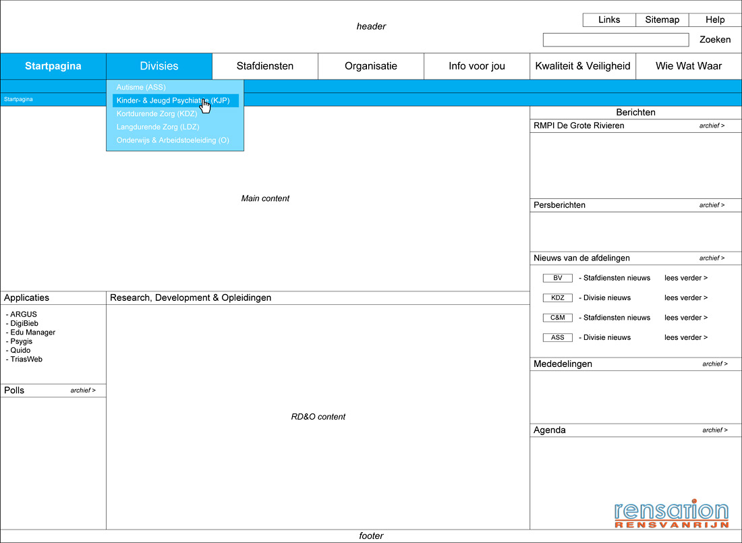Click the RMPI De Grote Rivieren heading
Viewport: 742px width, 543px height.
coord(579,125)
